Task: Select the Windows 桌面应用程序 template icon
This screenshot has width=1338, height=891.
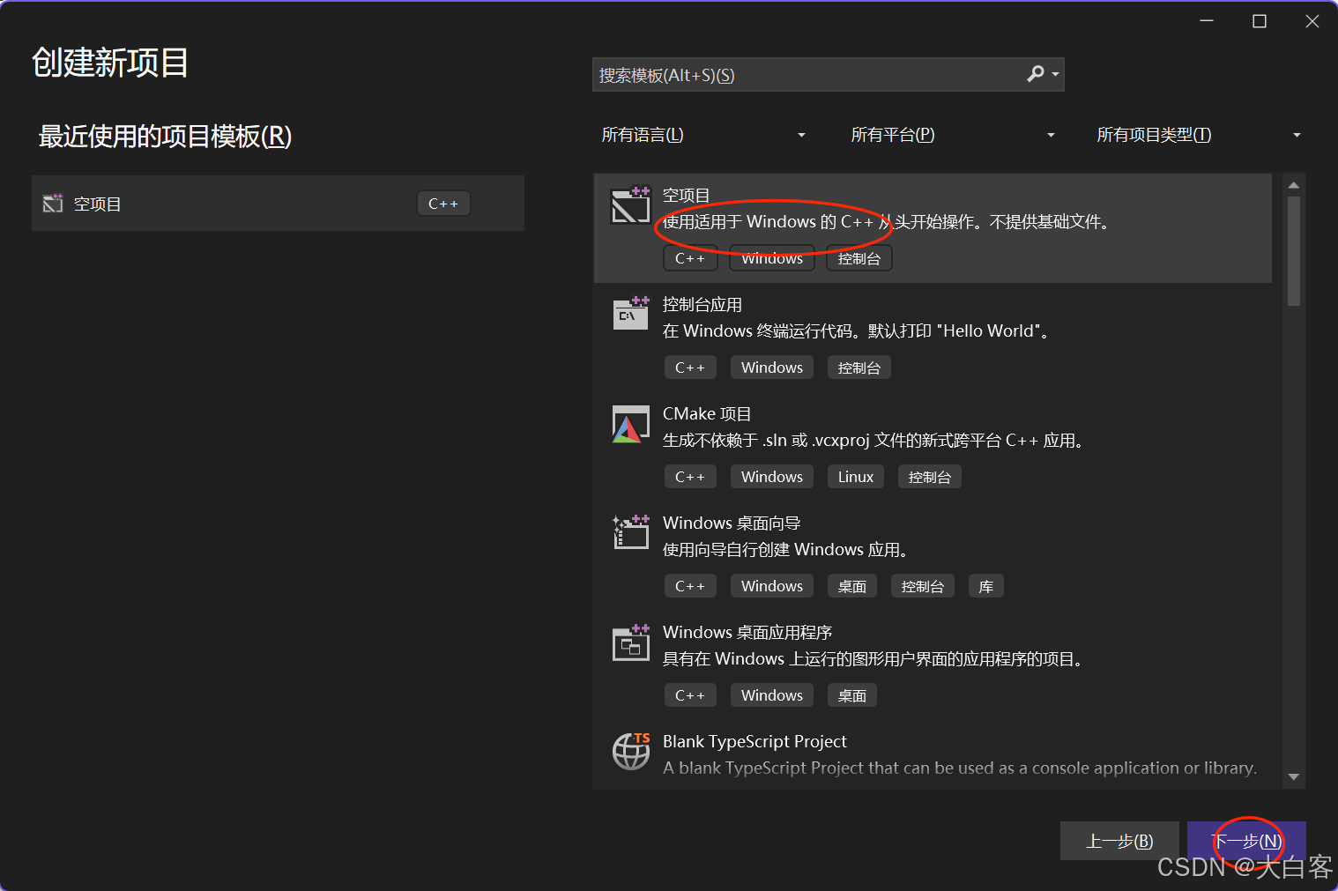Action: coord(630,642)
